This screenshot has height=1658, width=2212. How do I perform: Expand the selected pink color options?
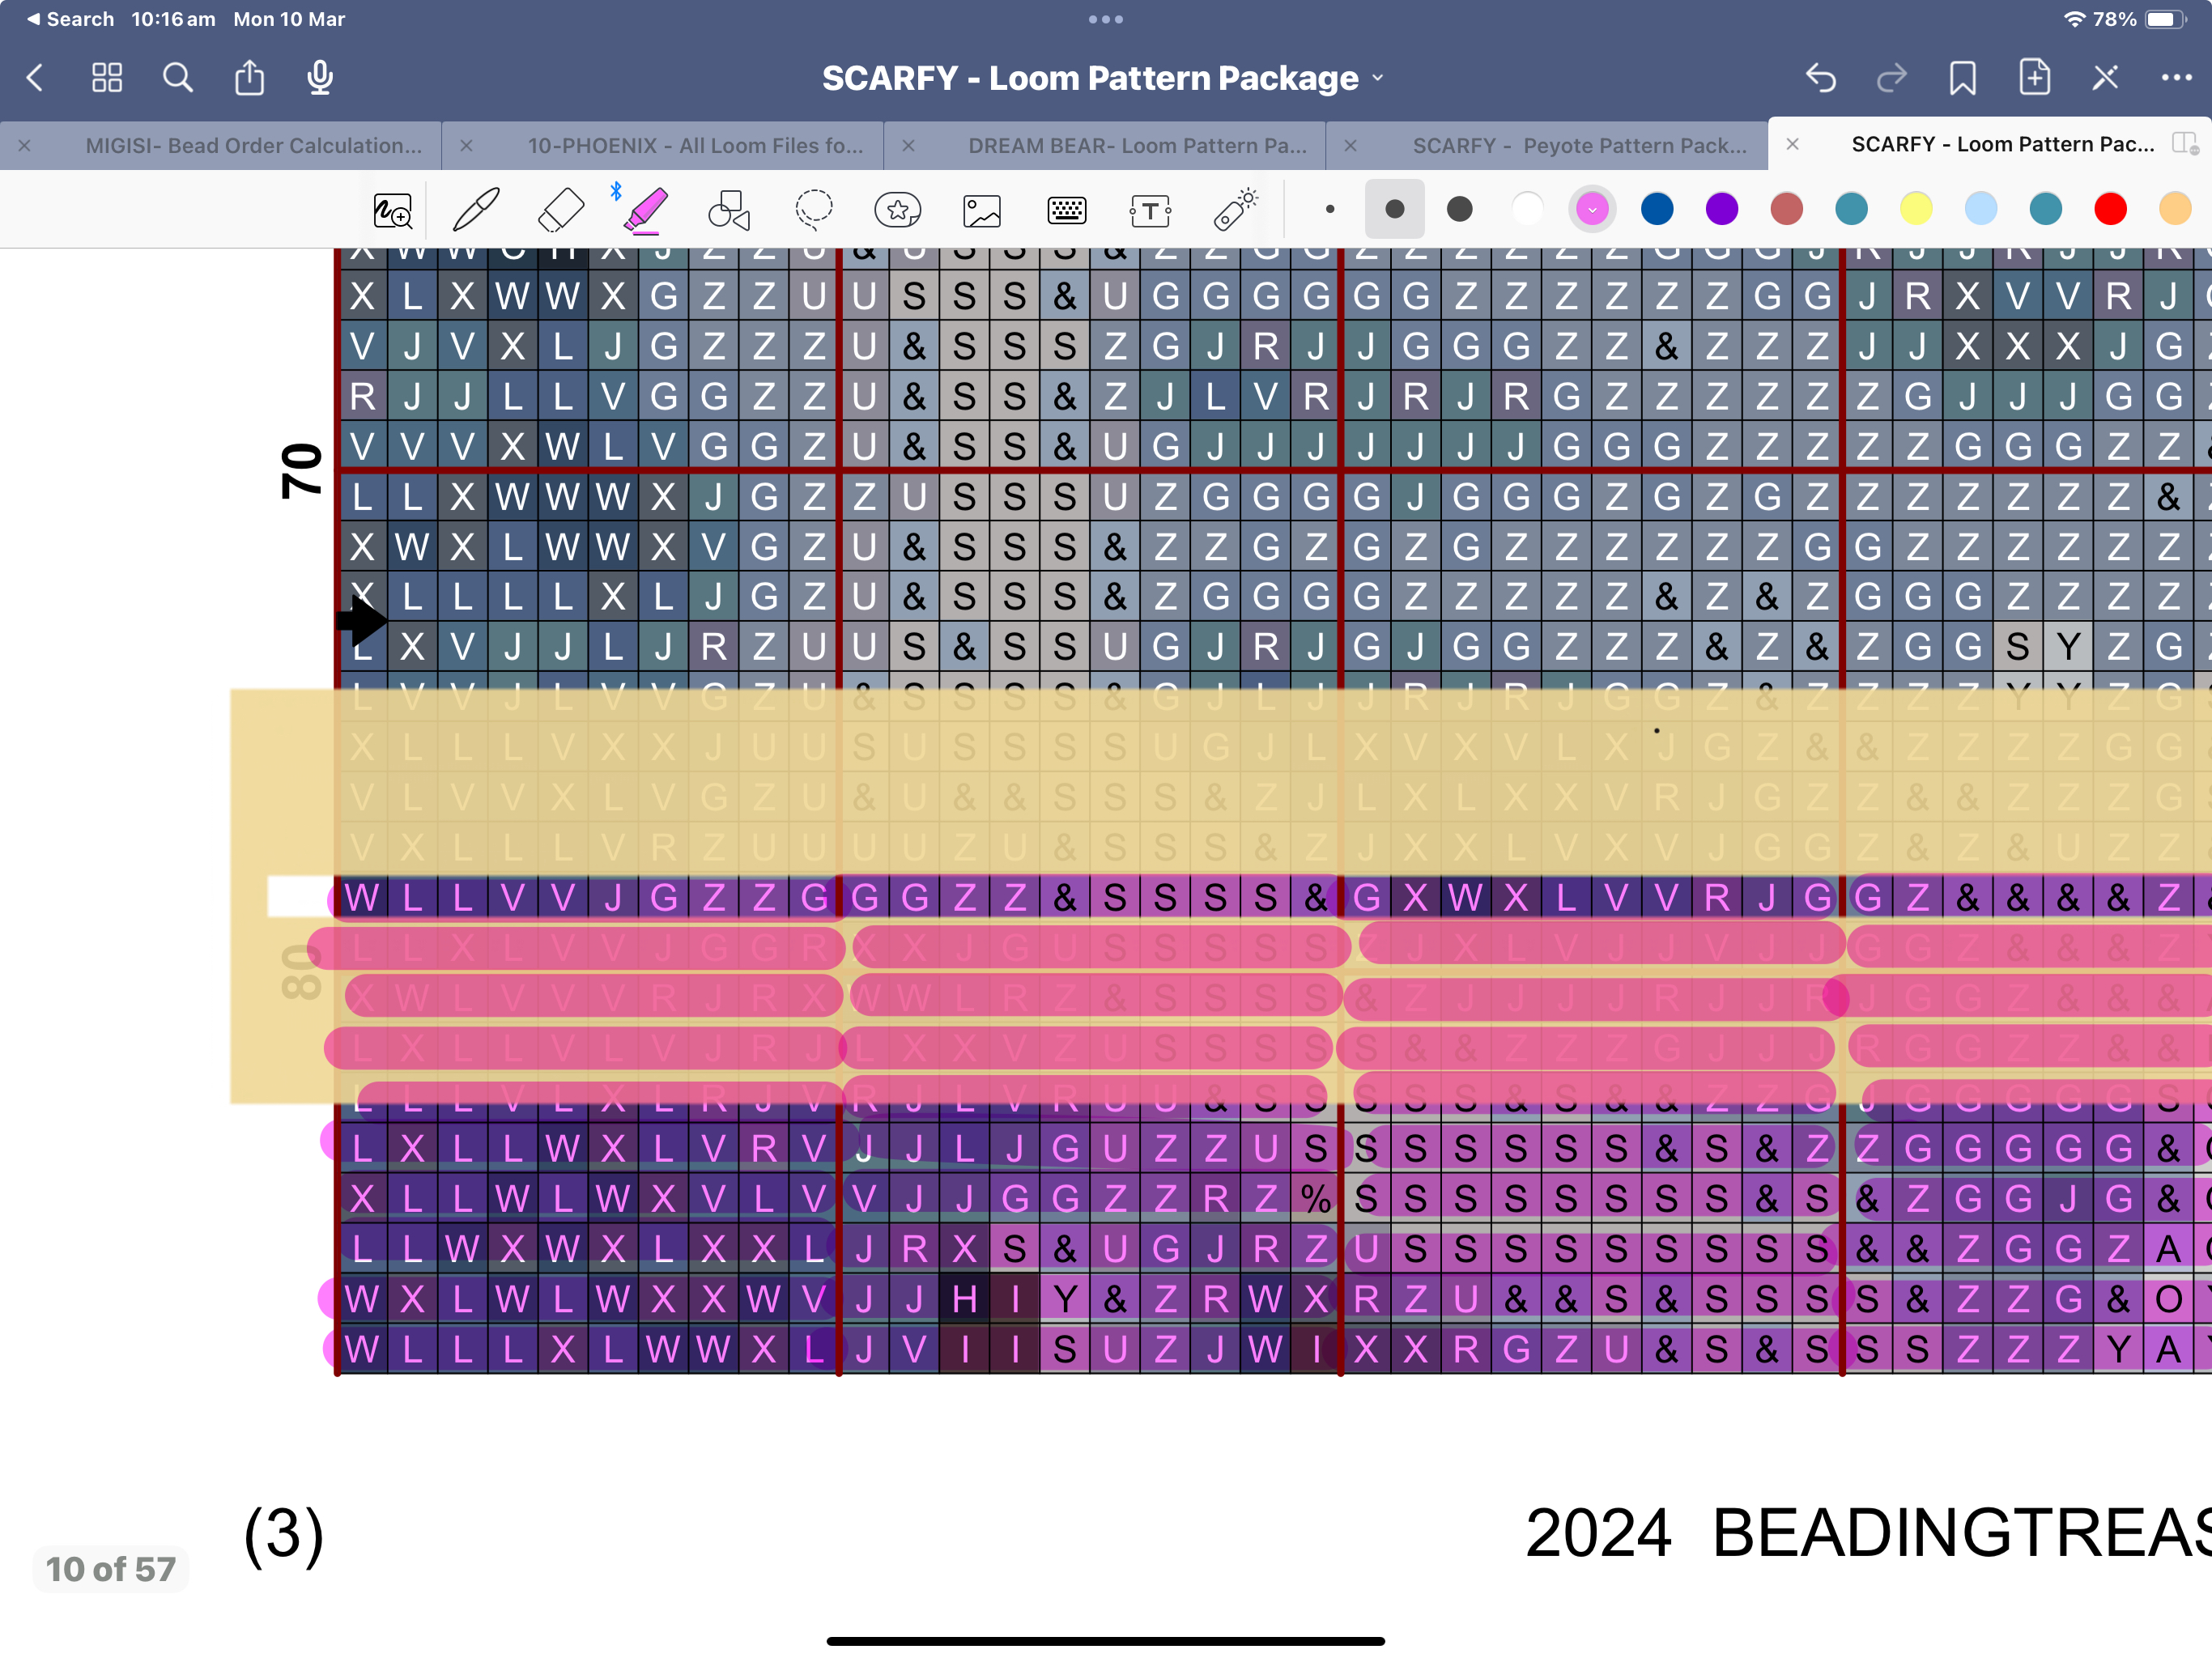pos(1592,209)
